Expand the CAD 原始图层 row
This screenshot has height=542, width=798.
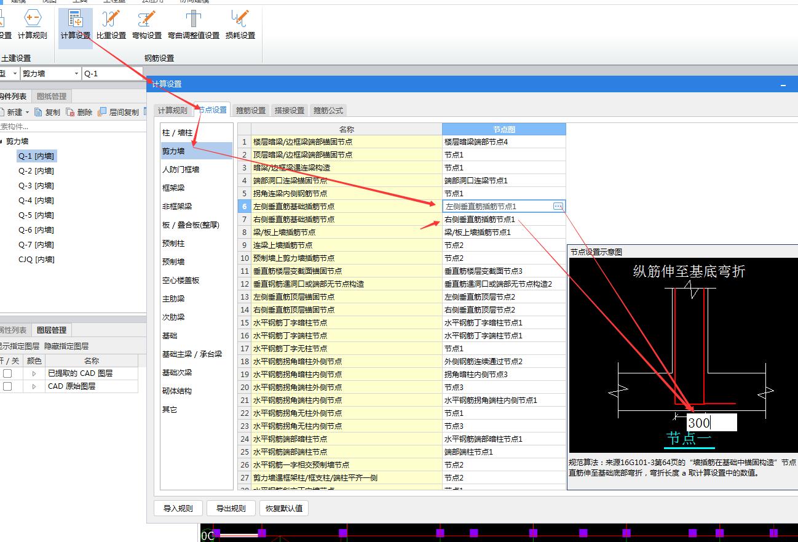[34, 386]
